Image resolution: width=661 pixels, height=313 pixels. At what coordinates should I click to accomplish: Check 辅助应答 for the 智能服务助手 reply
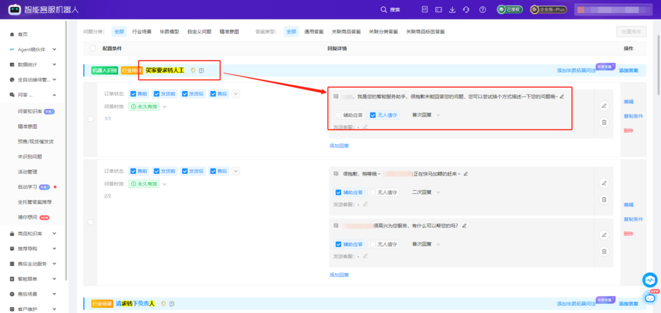tap(338, 115)
